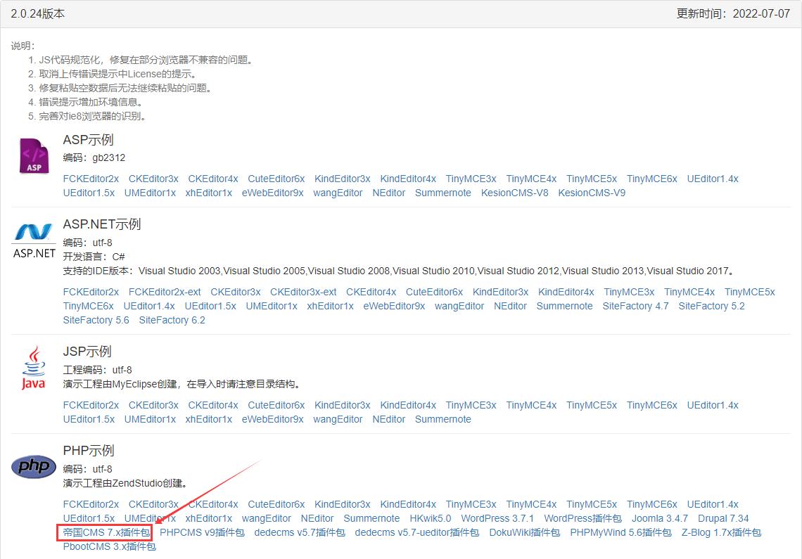This screenshot has width=802, height=559.
Task: Open SiteFactory 4.7 link
Action: pyautogui.click(x=635, y=306)
